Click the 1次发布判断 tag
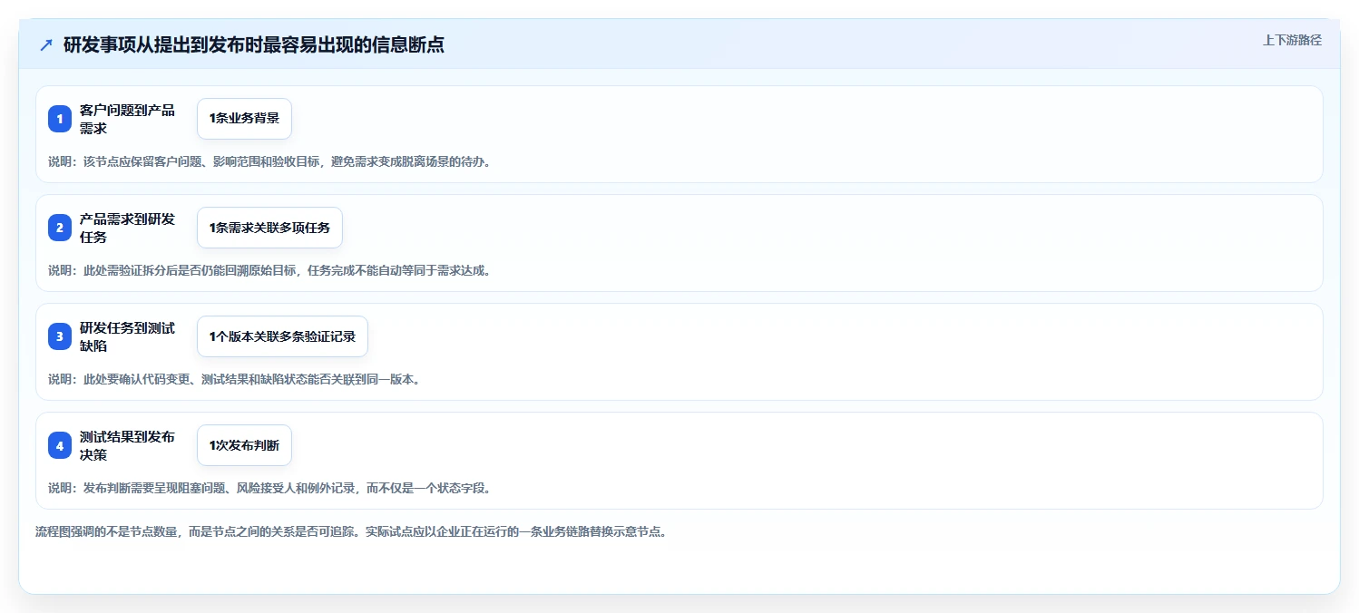 (244, 445)
